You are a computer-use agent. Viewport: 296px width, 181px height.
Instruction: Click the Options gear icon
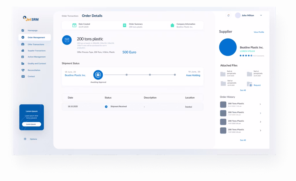25,139
